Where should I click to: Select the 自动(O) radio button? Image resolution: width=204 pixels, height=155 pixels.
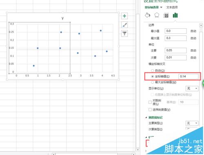click(153, 70)
